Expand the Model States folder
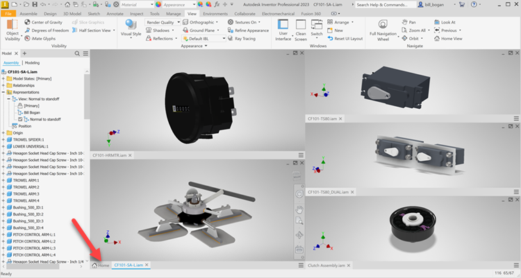Image resolution: width=521 pixels, height=278 pixels. point(3,78)
